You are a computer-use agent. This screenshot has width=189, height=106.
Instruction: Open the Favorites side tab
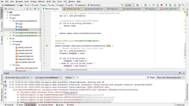(x=2, y=79)
